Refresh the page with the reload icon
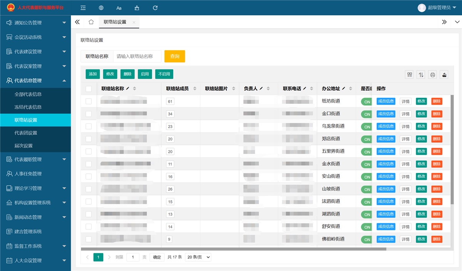 (x=155, y=8)
